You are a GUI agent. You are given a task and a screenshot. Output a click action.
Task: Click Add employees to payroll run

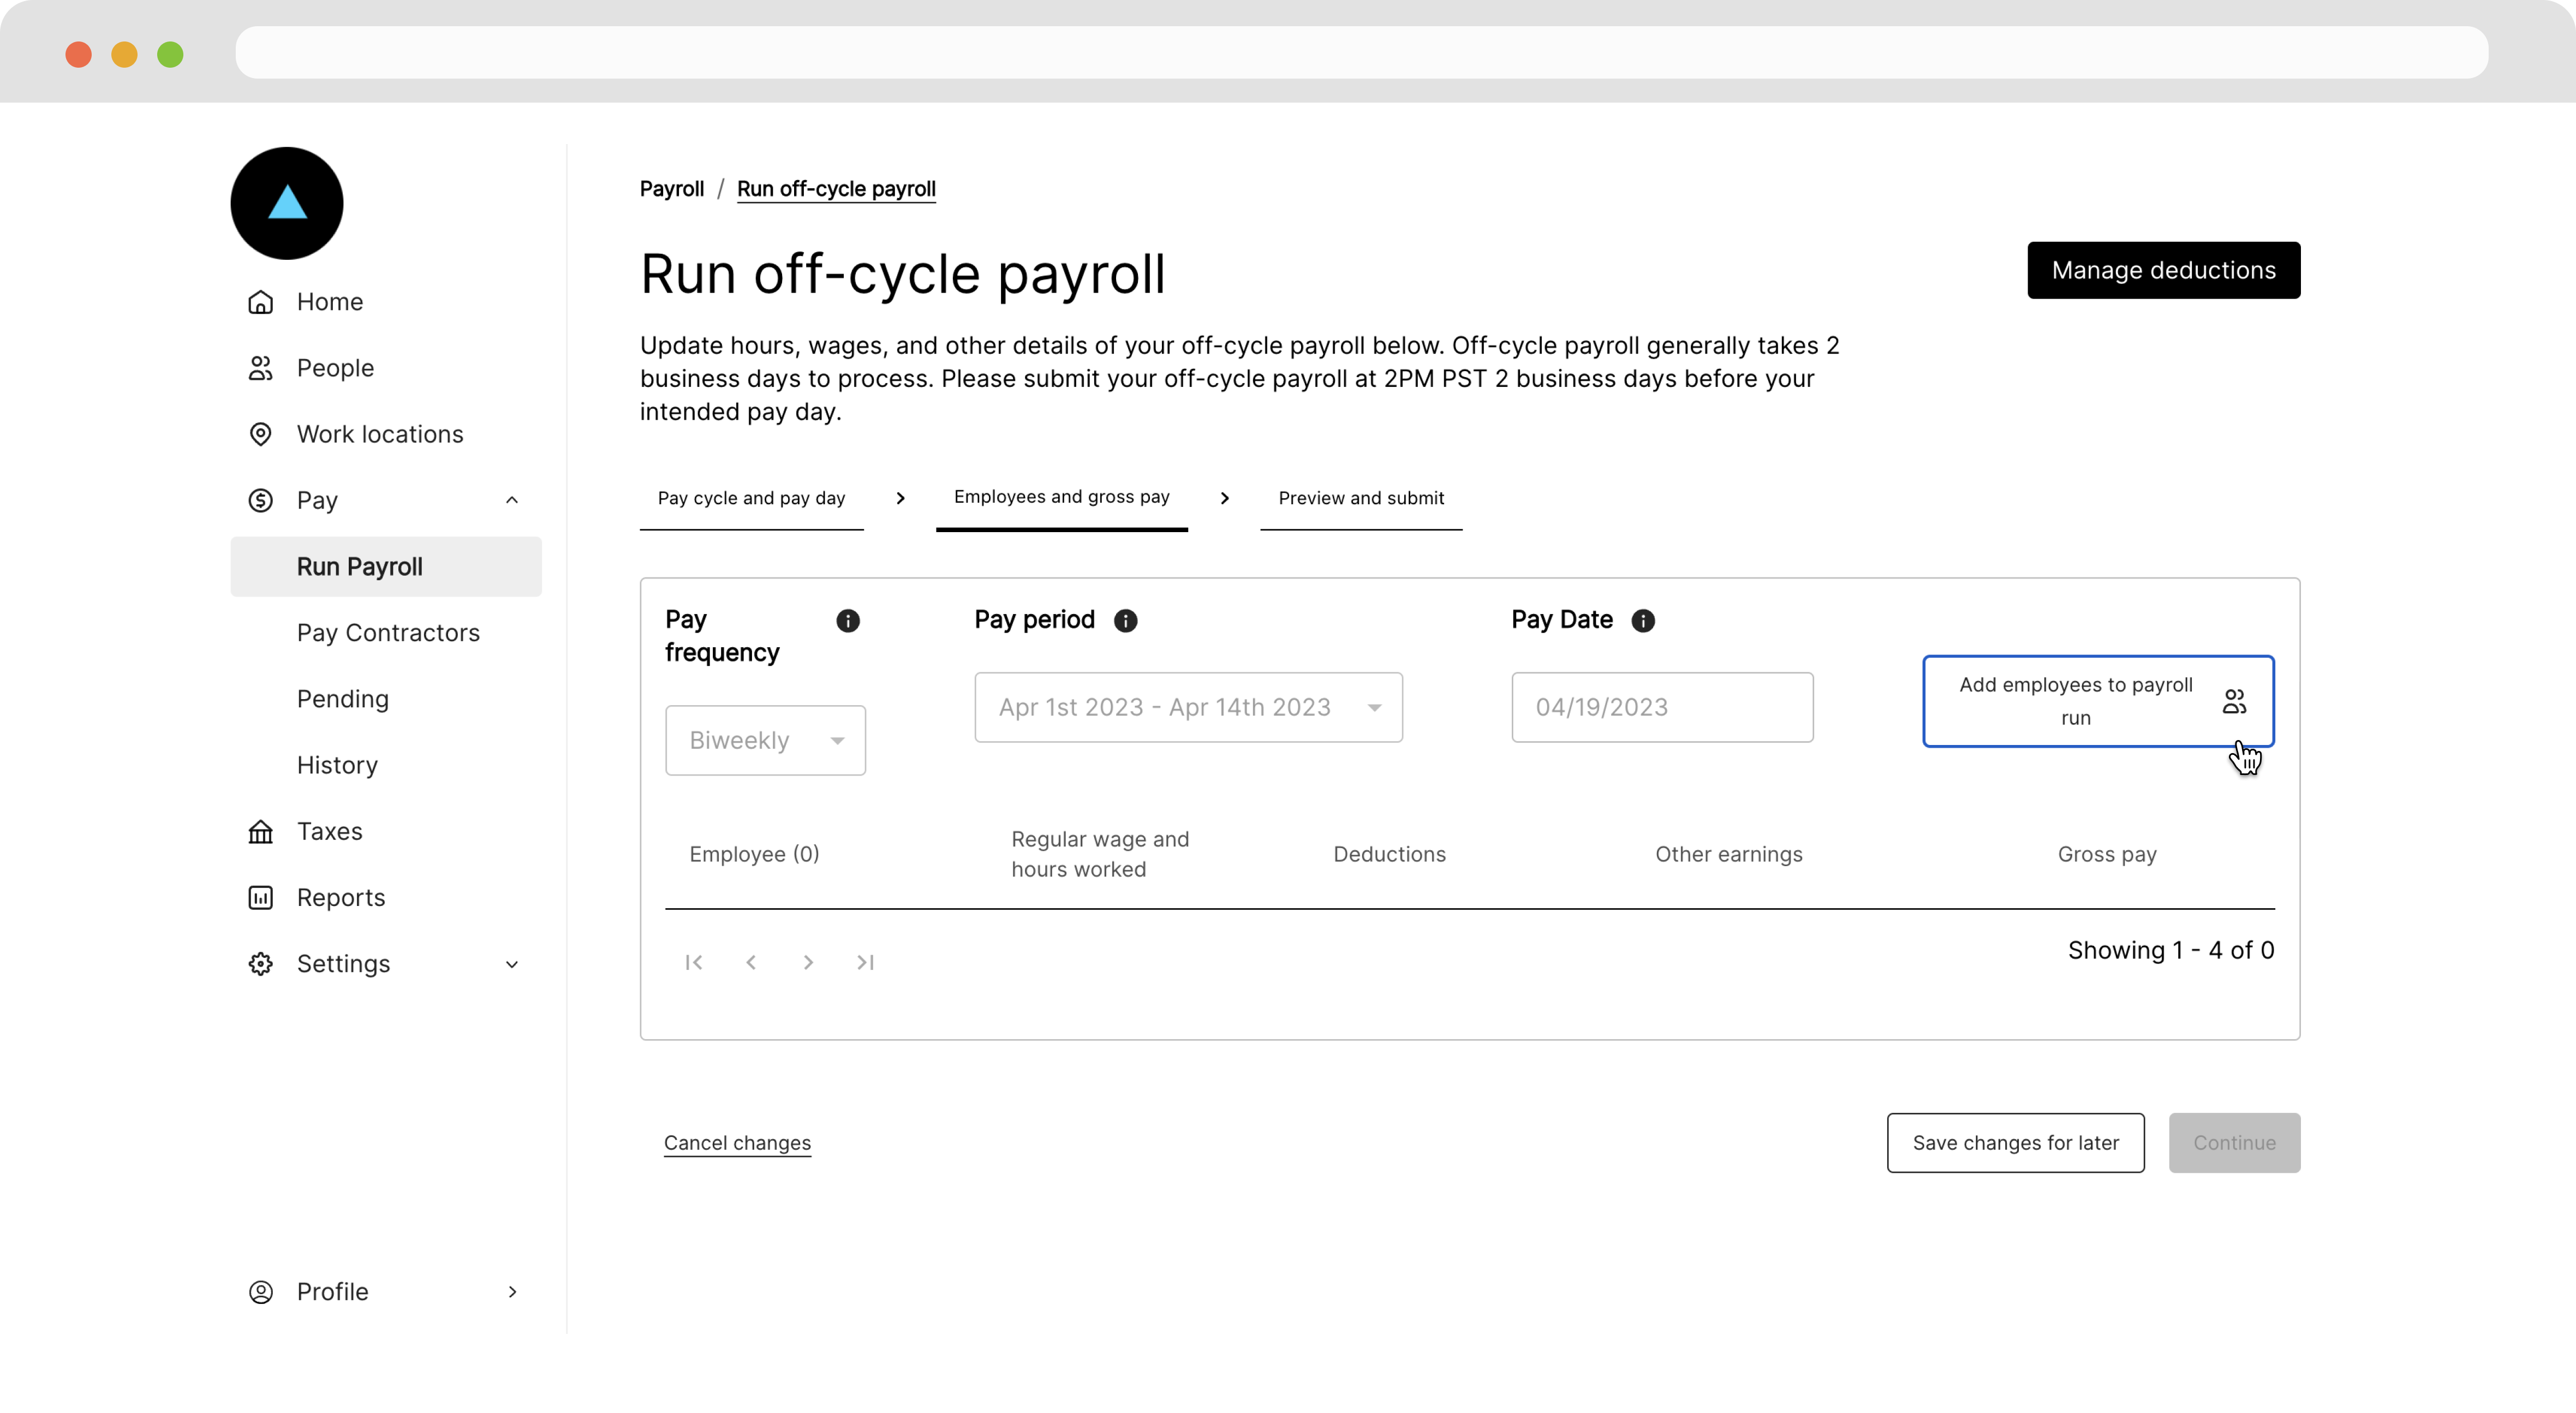coord(2098,701)
